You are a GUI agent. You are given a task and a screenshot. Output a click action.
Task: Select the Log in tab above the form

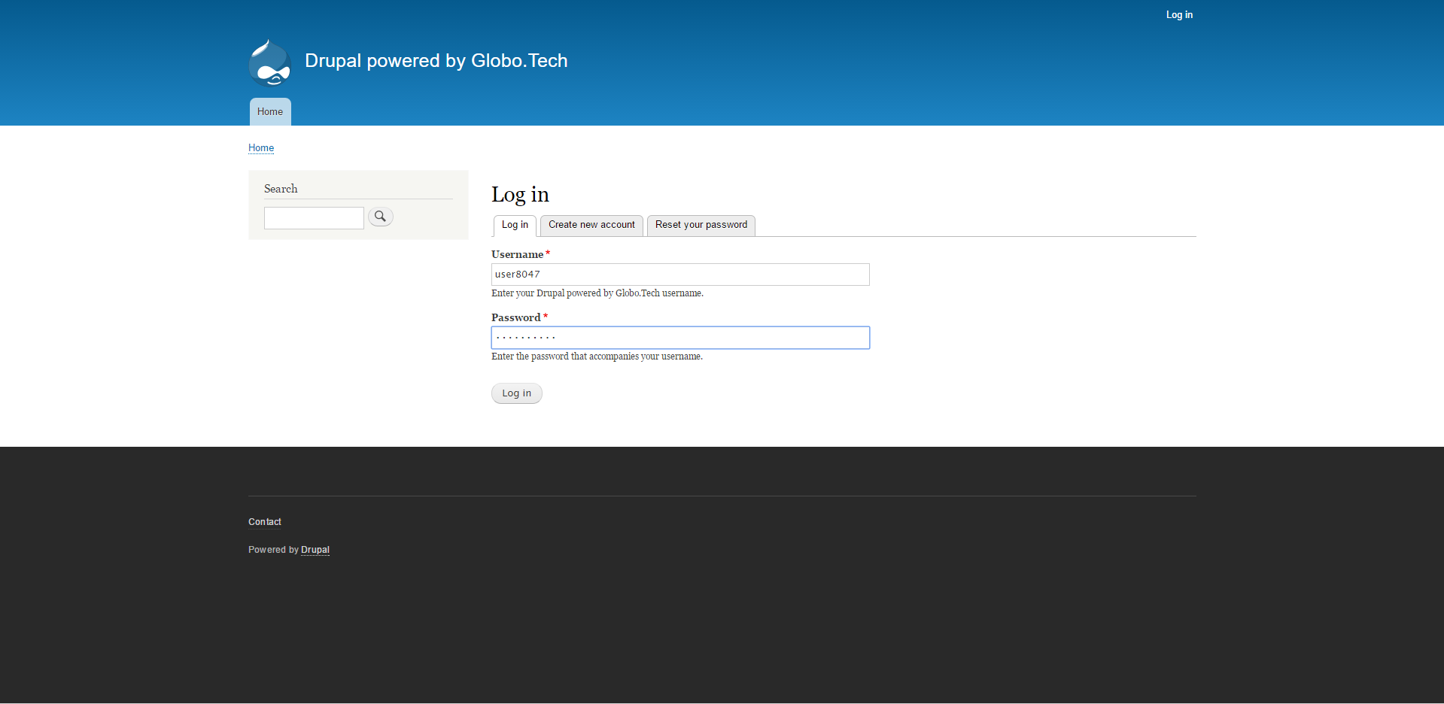coord(515,225)
